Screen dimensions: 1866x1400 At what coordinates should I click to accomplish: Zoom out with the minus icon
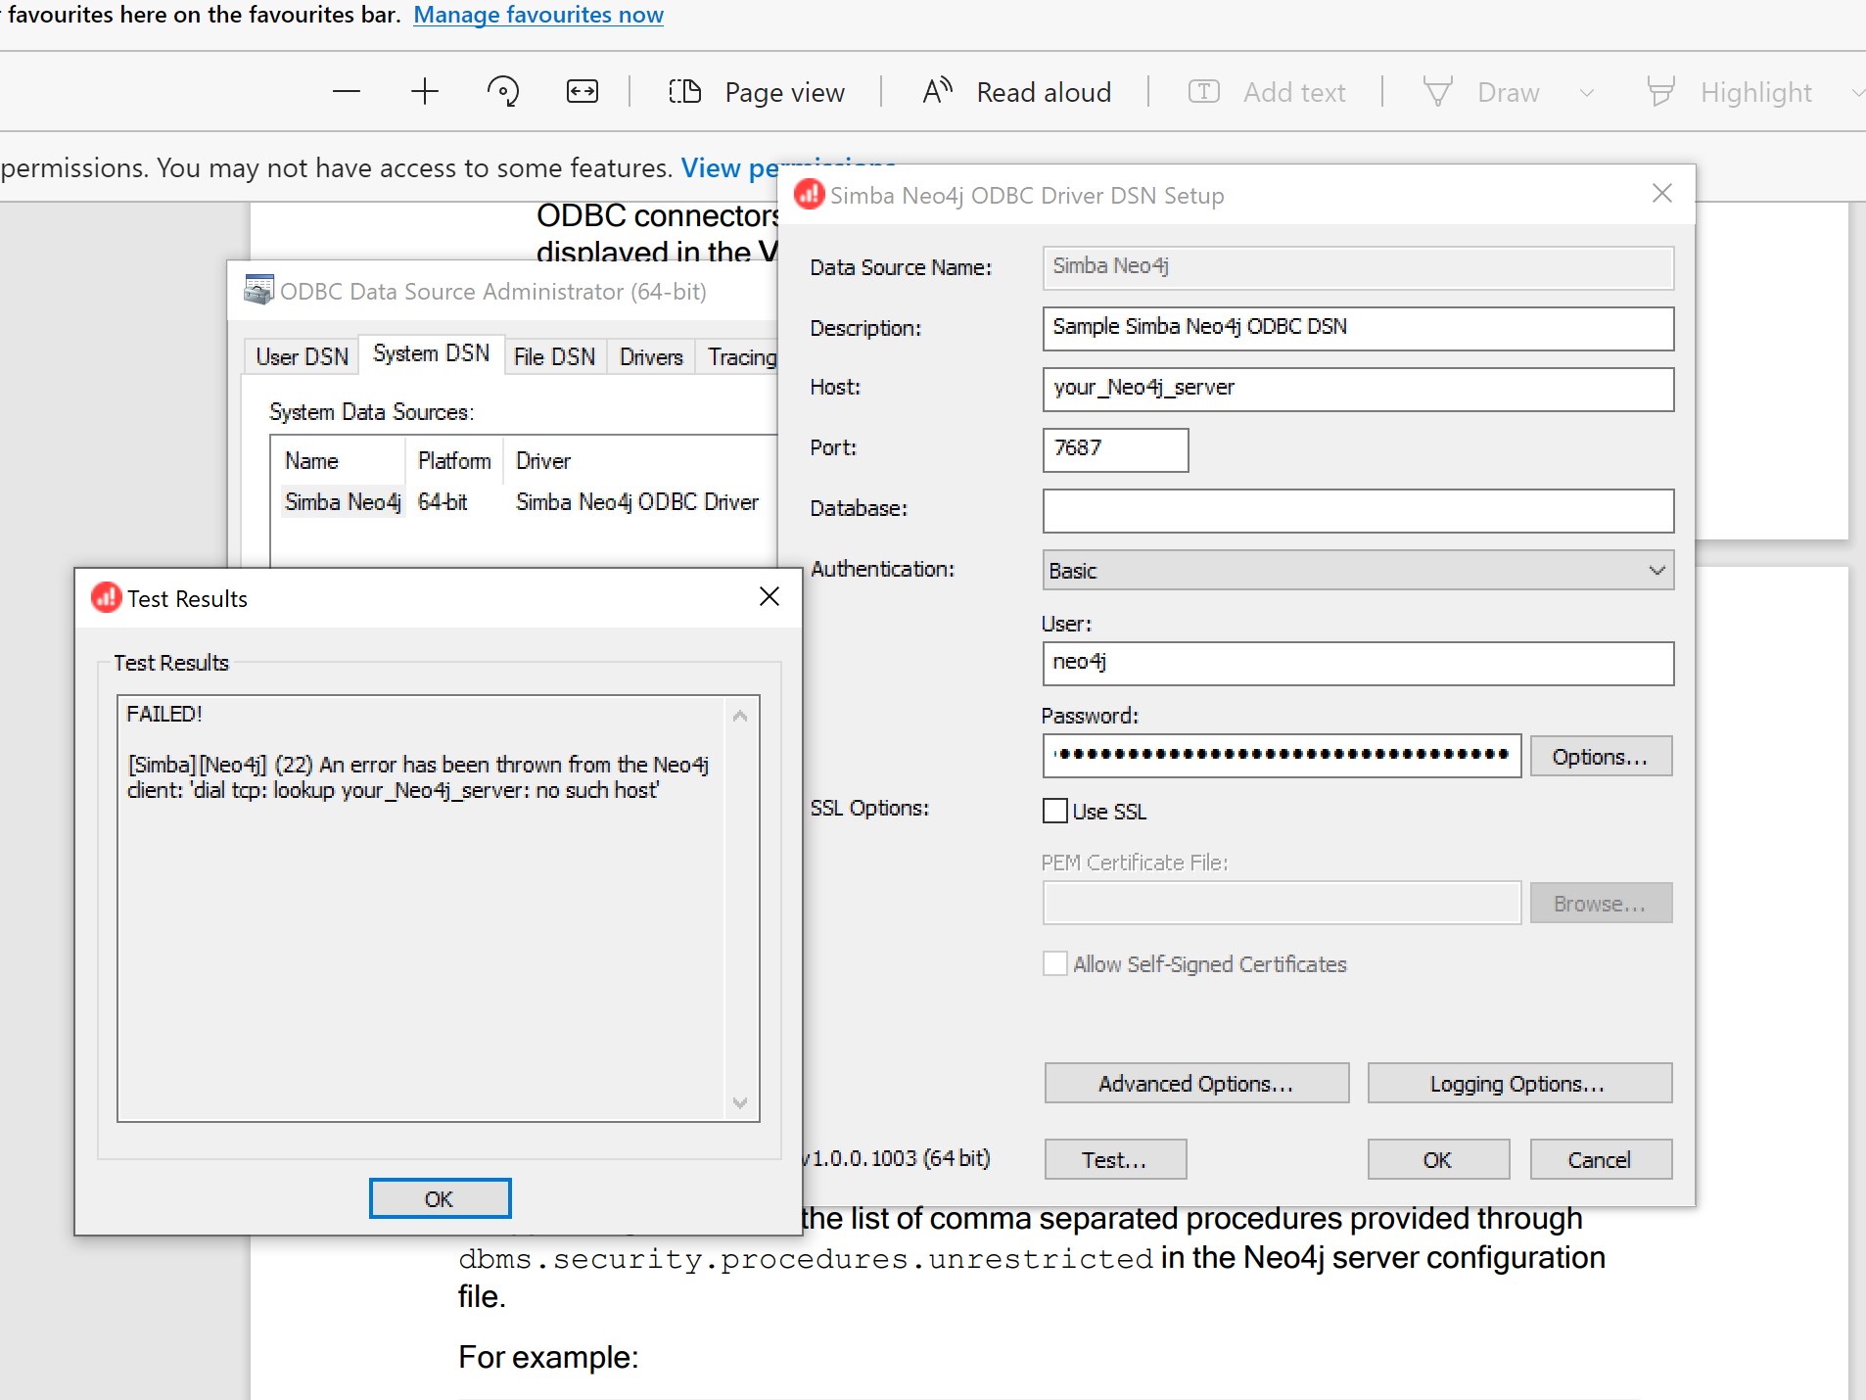click(347, 92)
